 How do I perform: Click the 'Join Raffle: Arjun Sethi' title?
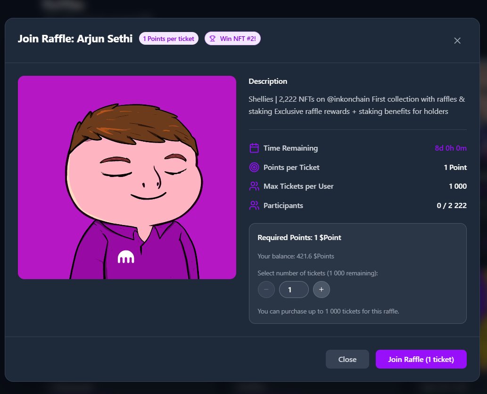click(75, 39)
